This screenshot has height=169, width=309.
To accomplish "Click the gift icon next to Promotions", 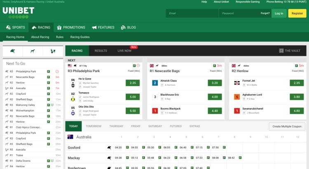I will (x=59, y=27).
